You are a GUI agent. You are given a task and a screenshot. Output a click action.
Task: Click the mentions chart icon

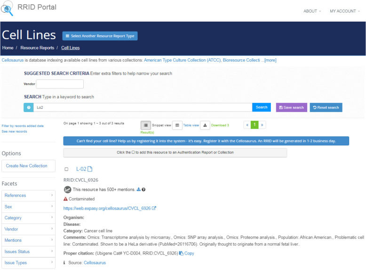point(68,190)
